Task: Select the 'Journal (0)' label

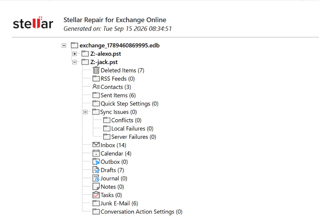Action: tap(114, 178)
